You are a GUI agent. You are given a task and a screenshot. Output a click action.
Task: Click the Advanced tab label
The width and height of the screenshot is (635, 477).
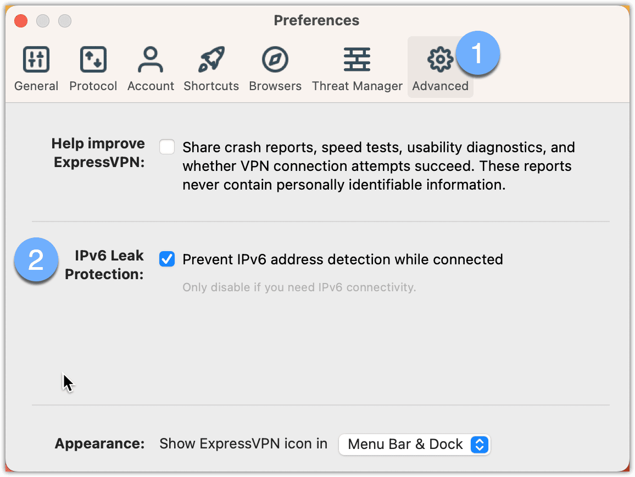point(440,86)
